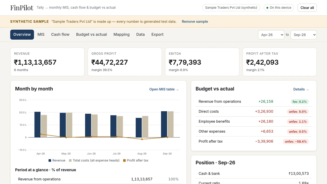Select the Mapping tab
The width and height of the screenshot is (327, 184).
pos(122,34)
